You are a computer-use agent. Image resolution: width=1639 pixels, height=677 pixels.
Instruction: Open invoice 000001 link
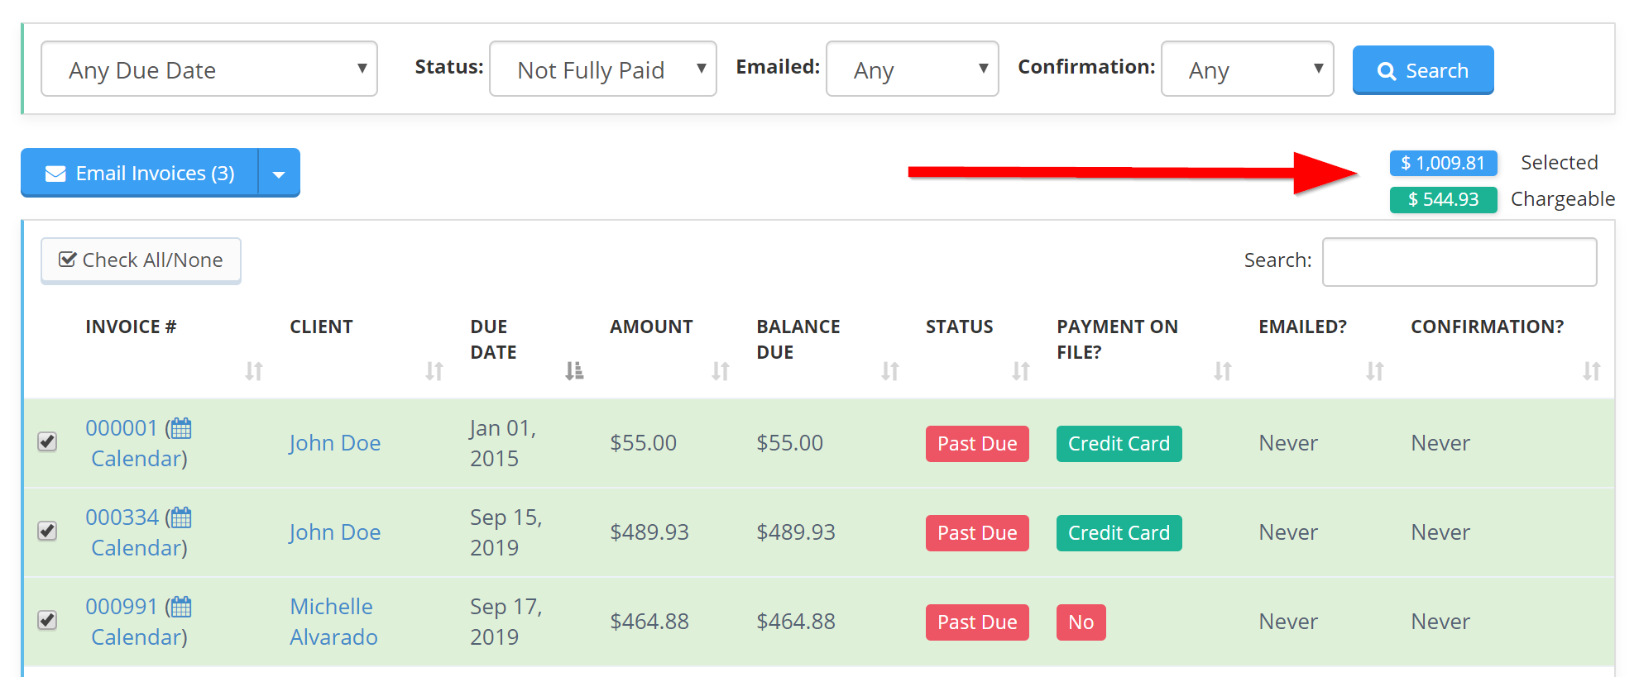click(x=122, y=428)
